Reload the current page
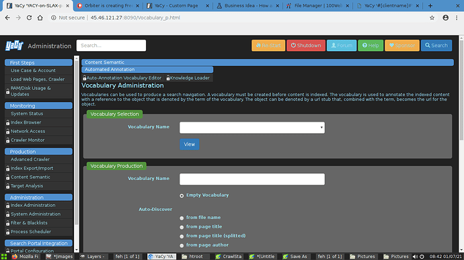 click(x=29, y=17)
